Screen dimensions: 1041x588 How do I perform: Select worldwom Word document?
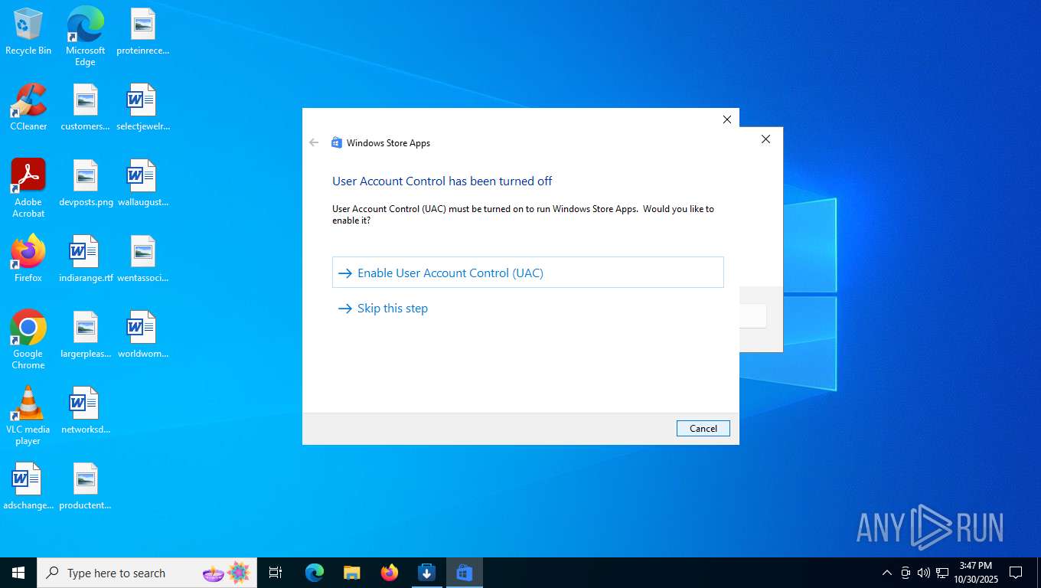point(142,335)
